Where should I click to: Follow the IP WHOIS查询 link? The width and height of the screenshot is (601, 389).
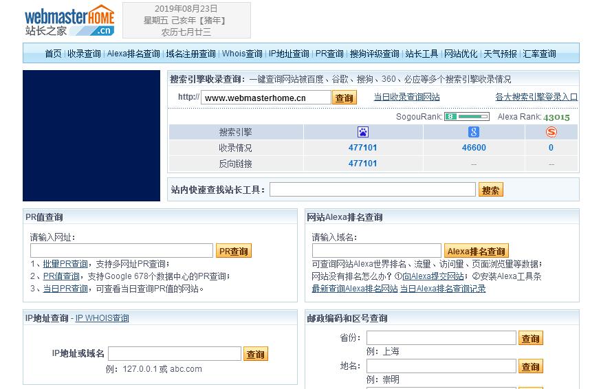(x=102, y=318)
